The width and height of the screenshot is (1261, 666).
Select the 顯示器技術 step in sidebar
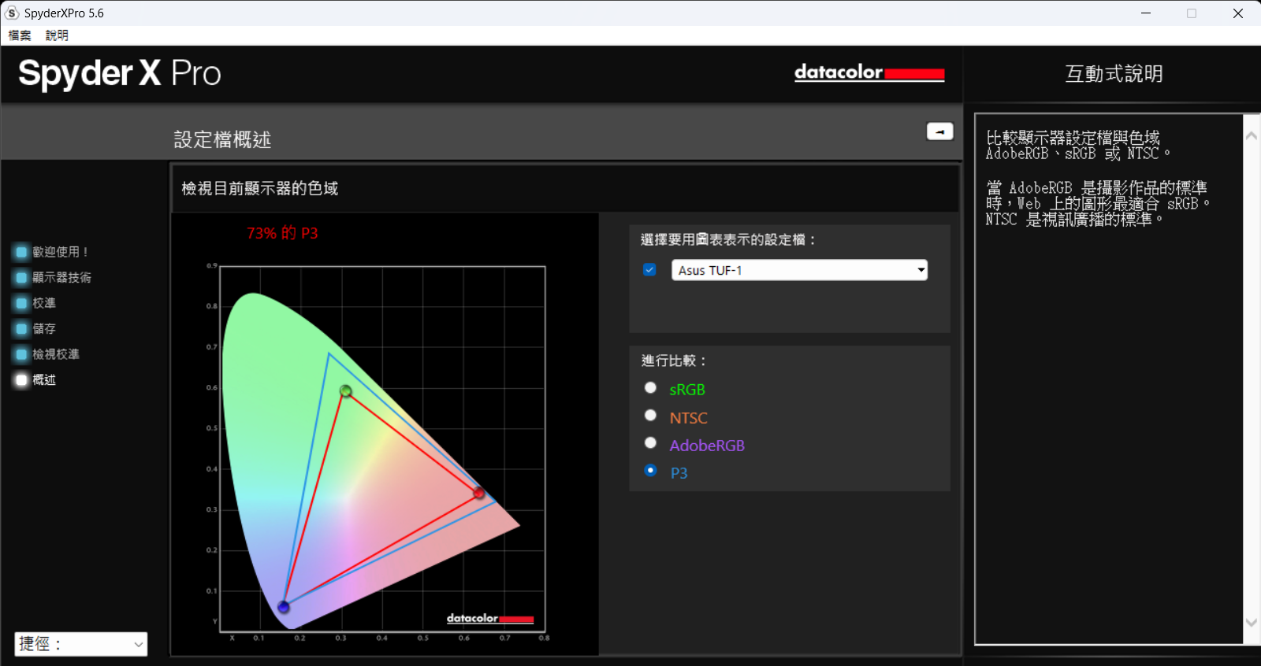click(53, 277)
